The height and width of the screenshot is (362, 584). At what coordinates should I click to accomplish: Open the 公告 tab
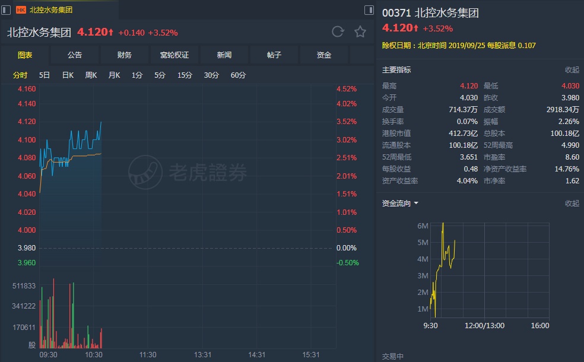click(x=75, y=55)
